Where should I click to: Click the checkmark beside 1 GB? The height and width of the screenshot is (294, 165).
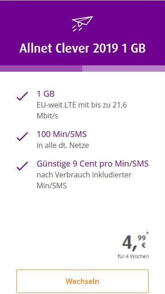pyautogui.click(x=22, y=96)
